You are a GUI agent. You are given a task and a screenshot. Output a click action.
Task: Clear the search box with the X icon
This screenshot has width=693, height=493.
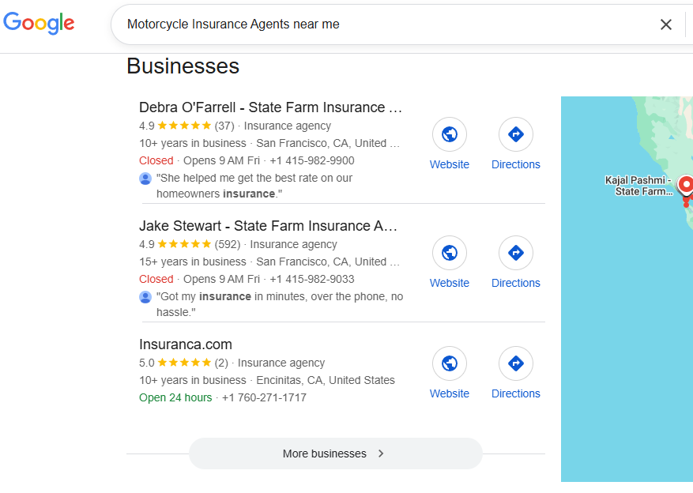tap(666, 24)
